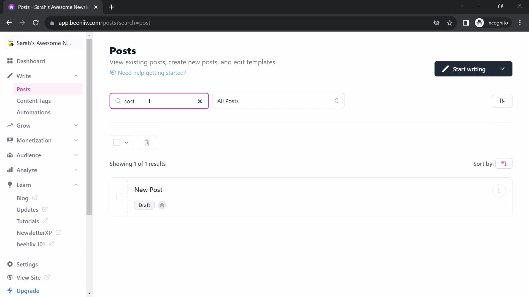Expand the Write section in sidebar
The width and height of the screenshot is (529, 297).
(77, 76)
